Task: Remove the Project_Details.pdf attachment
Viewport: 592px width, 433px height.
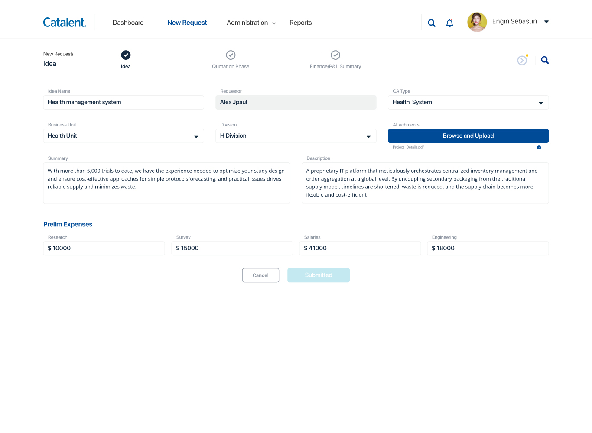Action: point(539,148)
